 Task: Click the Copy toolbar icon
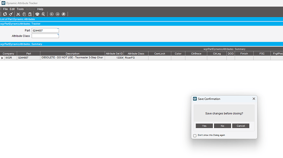24,14
